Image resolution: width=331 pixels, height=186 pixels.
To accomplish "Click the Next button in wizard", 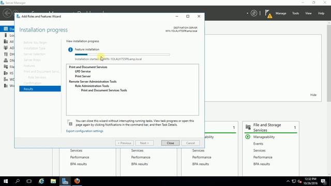I will coord(144,143).
